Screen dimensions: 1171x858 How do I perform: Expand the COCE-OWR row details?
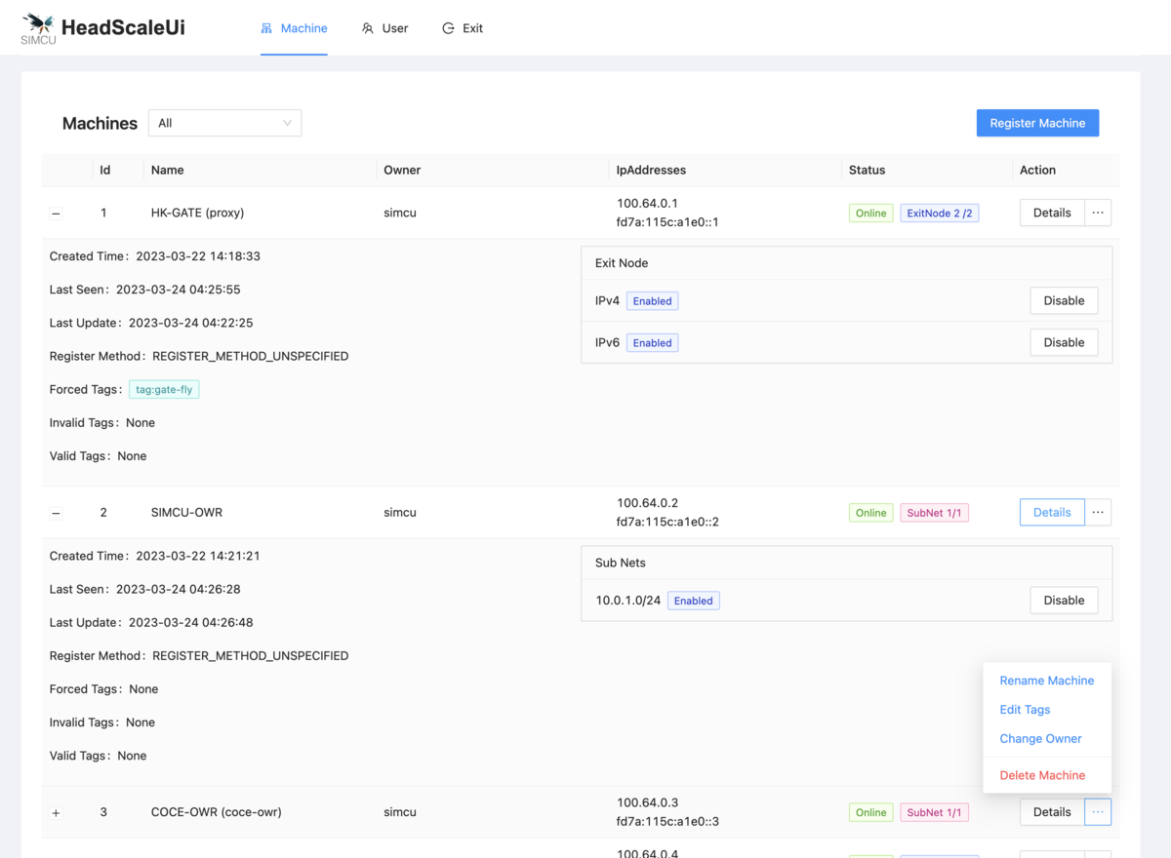(x=56, y=813)
